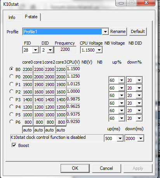Screen dimensions: 160x178
Task: Open the Profile1 dropdown list
Action: click(x=105, y=31)
